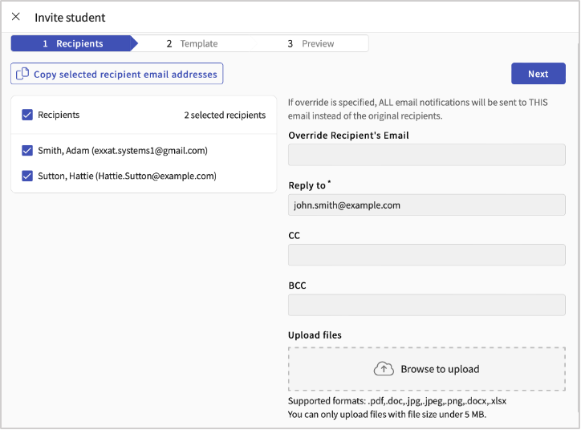This screenshot has width=581, height=430.
Task: Open step 3 Preview
Action: [x=311, y=43]
